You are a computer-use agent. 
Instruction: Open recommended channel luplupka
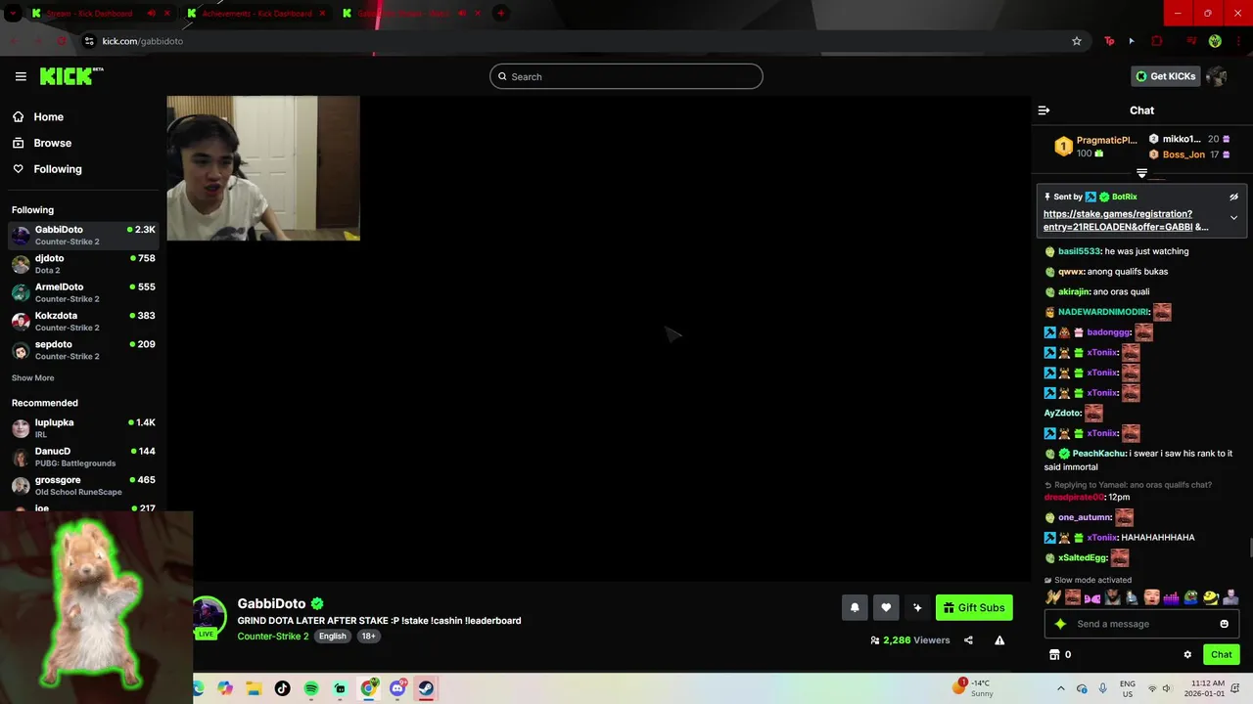(83, 428)
